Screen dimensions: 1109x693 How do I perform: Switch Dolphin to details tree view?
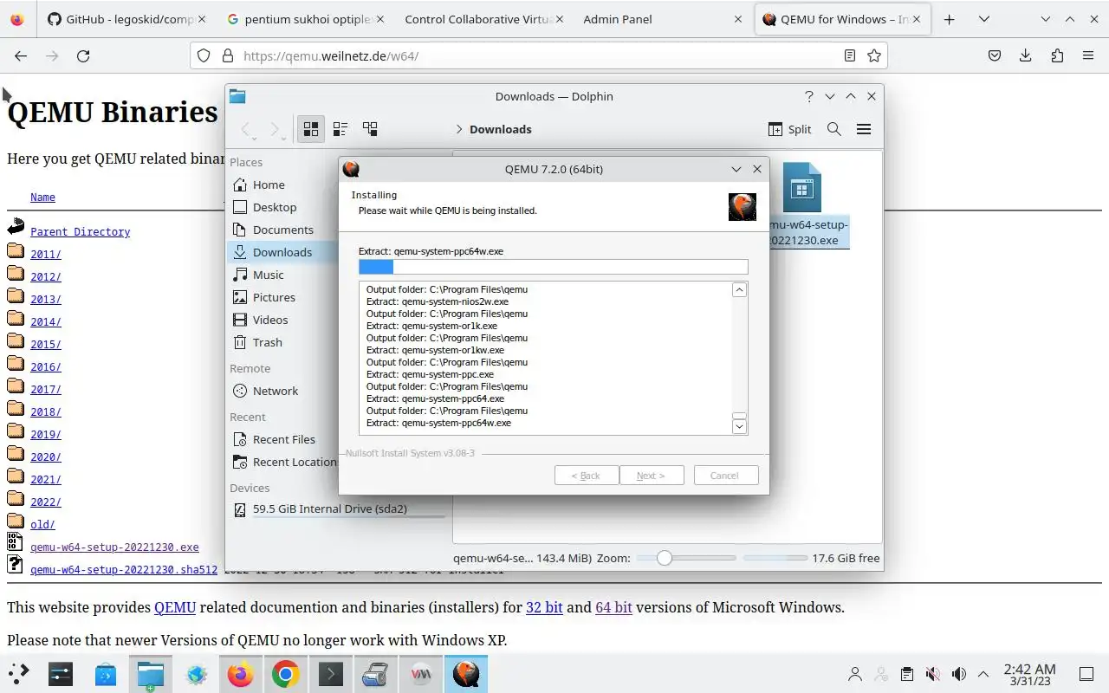coord(370,129)
